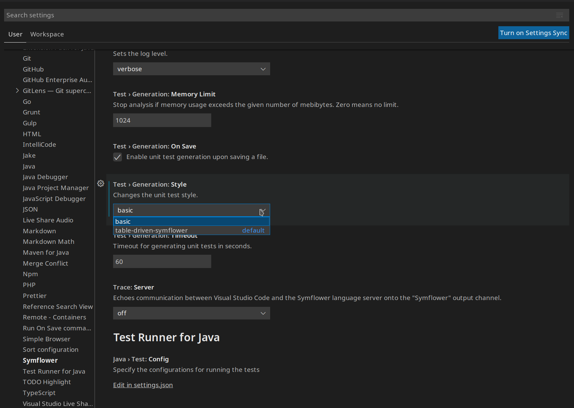Click the Memory Limit 1024 input field
The image size is (574, 408).
pyautogui.click(x=162, y=121)
